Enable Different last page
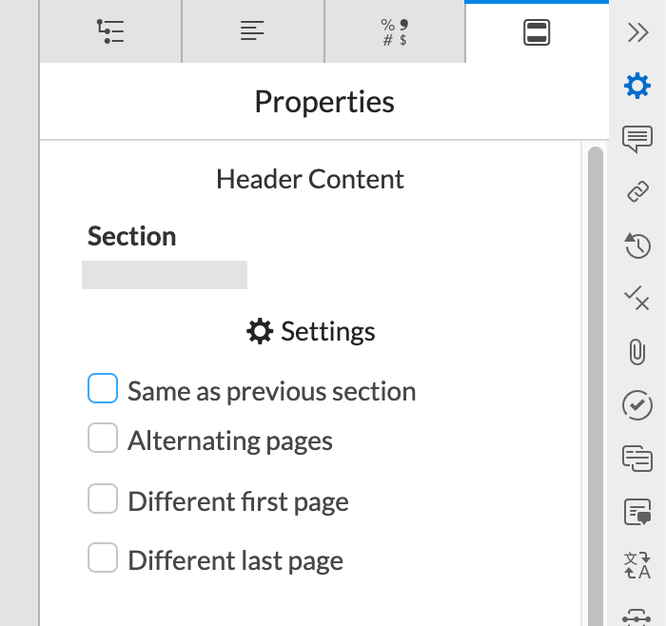 103,558
